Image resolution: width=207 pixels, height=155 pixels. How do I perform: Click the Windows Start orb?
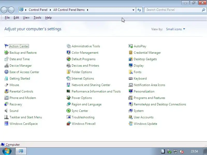point(7,151)
